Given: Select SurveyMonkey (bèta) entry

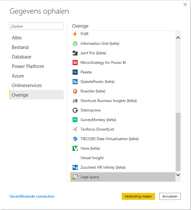Looking at the screenshot, I should [x=123, y=120].
